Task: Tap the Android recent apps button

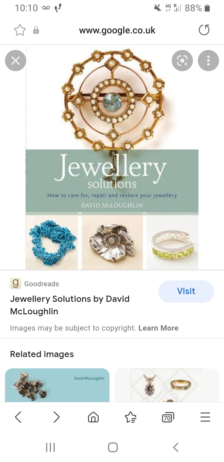Action: click(x=50, y=447)
